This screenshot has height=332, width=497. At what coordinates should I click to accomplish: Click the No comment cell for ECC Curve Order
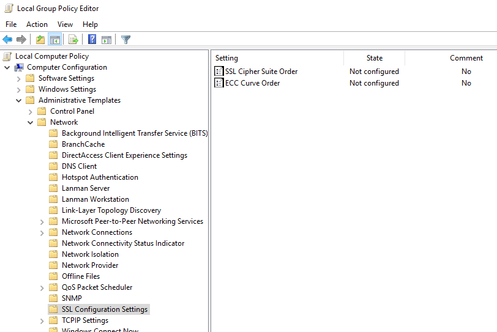[x=466, y=83]
